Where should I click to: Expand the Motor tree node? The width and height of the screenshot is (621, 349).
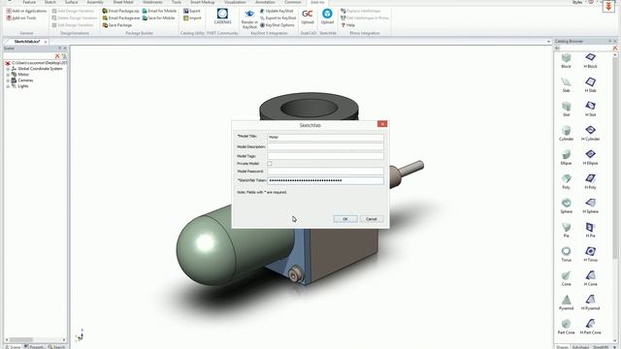8,75
